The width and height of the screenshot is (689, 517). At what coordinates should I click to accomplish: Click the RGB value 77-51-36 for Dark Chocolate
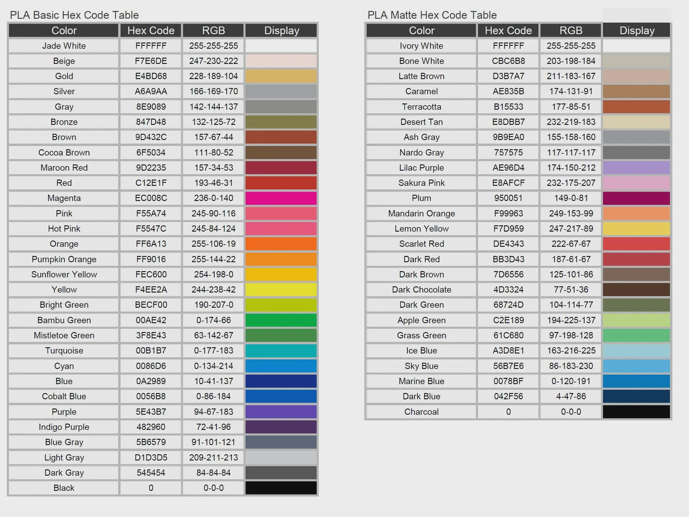pos(571,290)
